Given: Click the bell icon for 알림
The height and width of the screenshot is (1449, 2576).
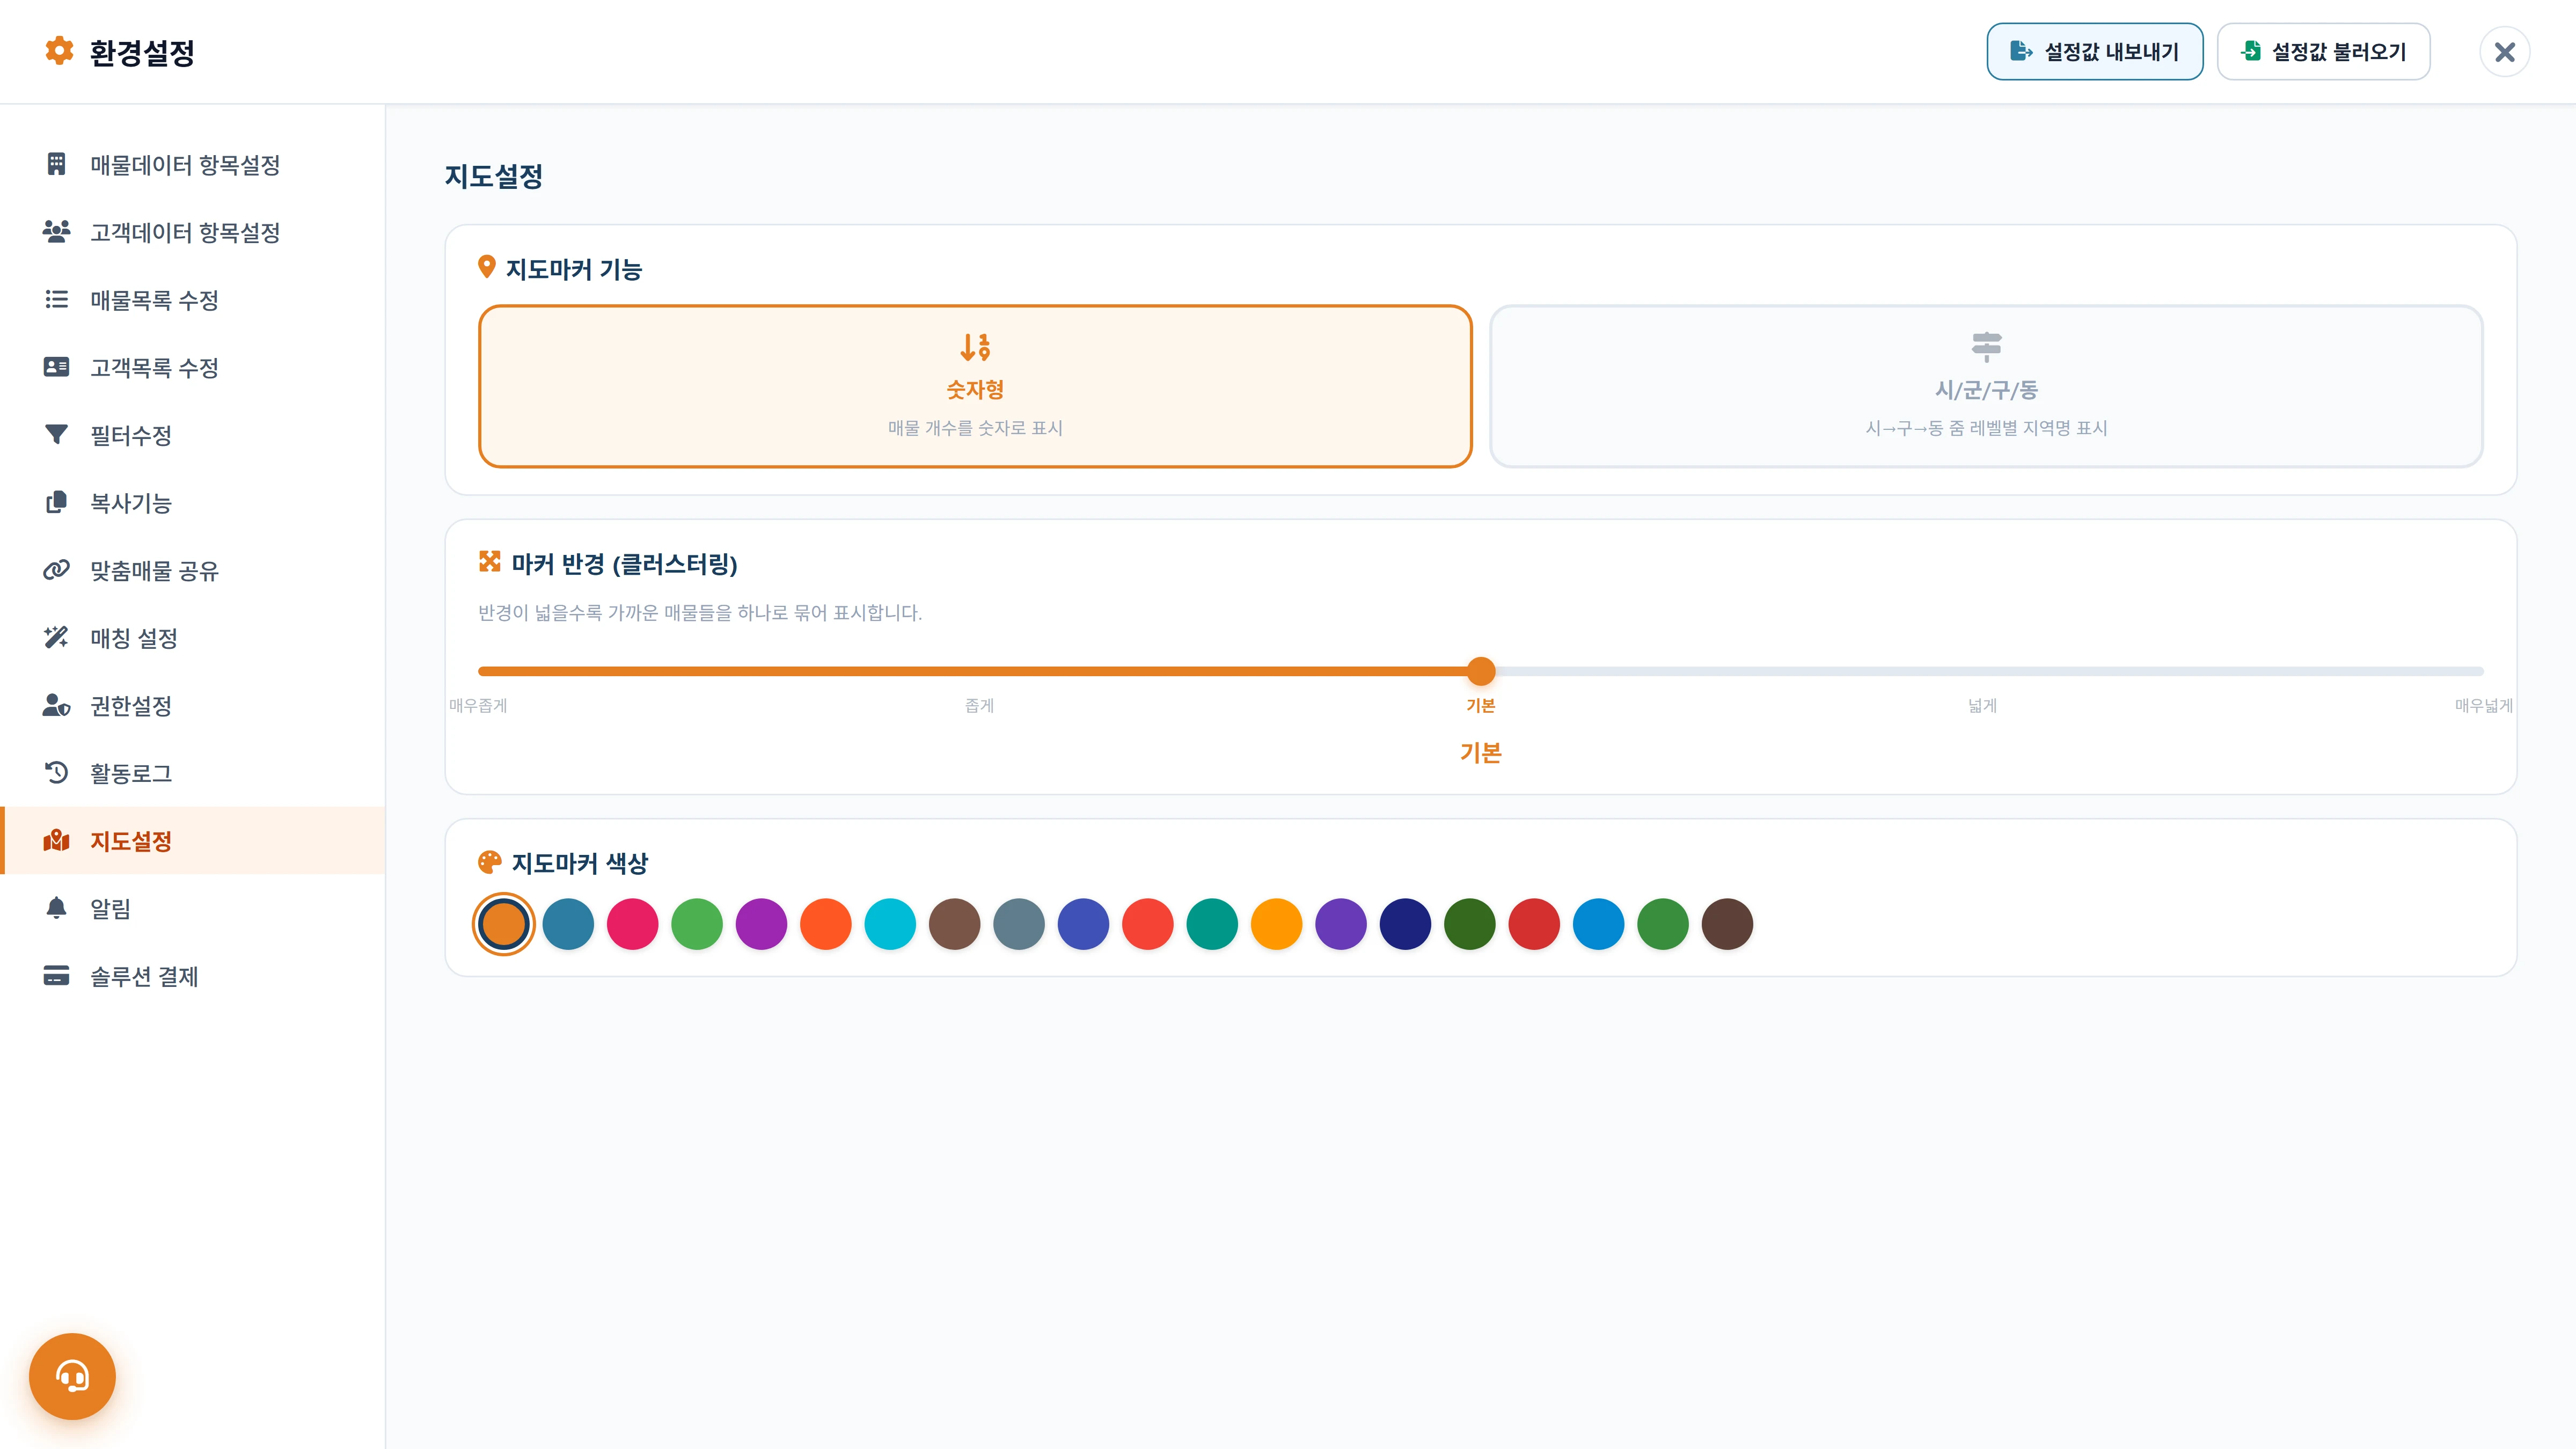Looking at the screenshot, I should [56, 908].
